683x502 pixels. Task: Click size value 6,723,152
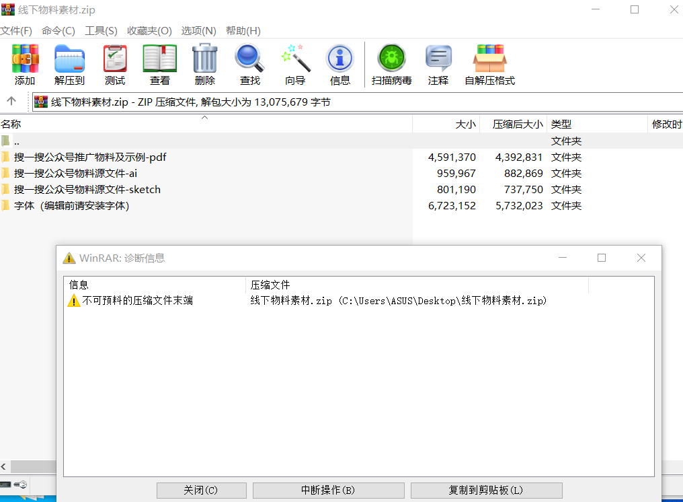pyautogui.click(x=452, y=205)
